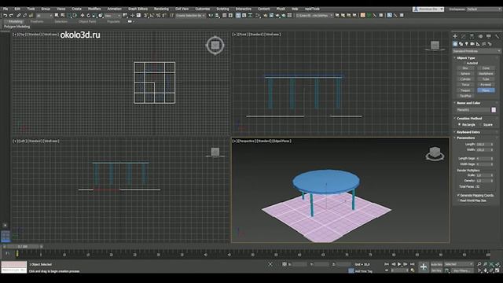Collapse the Creation Method rollout
The width and height of the screenshot is (503, 283).
(x=469, y=119)
